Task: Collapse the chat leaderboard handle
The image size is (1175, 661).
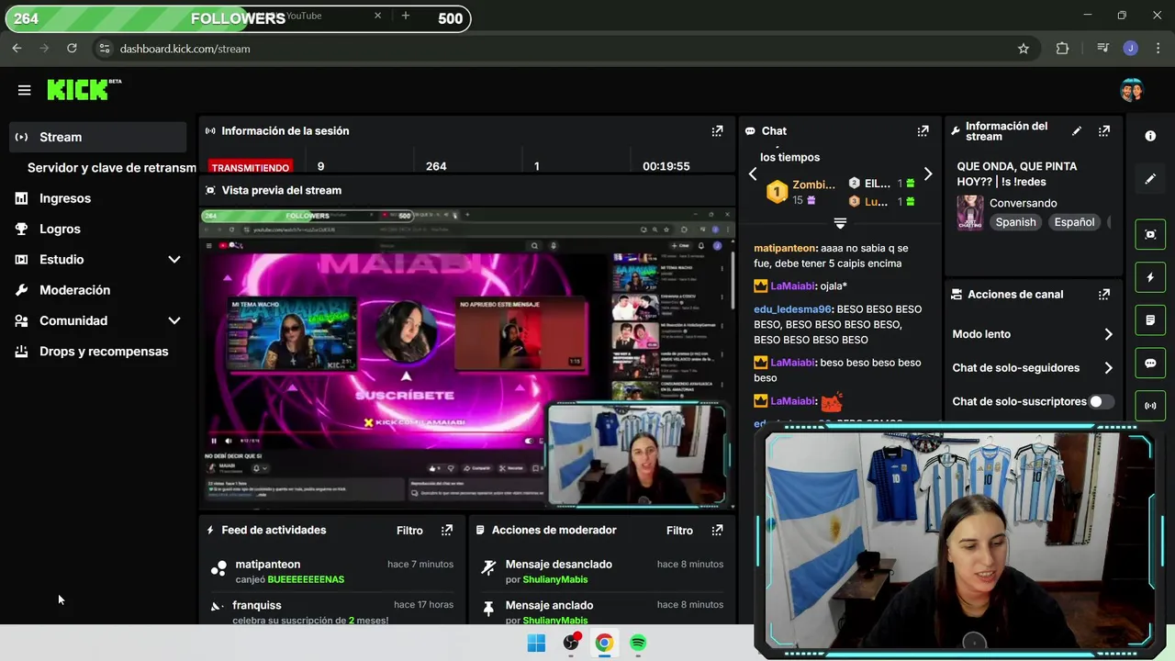Action: 840,223
